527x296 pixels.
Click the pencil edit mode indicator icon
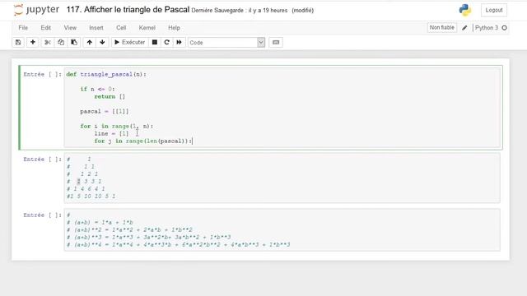click(464, 28)
